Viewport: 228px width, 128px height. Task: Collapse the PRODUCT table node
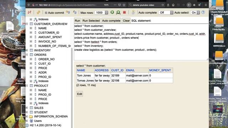[x=27, y=86]
